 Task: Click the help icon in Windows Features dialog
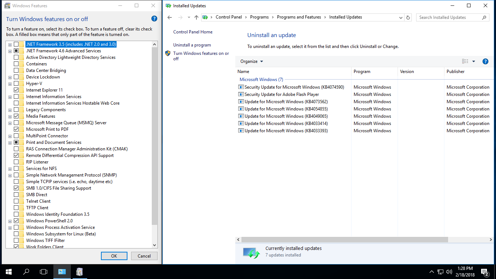[154, 19]
